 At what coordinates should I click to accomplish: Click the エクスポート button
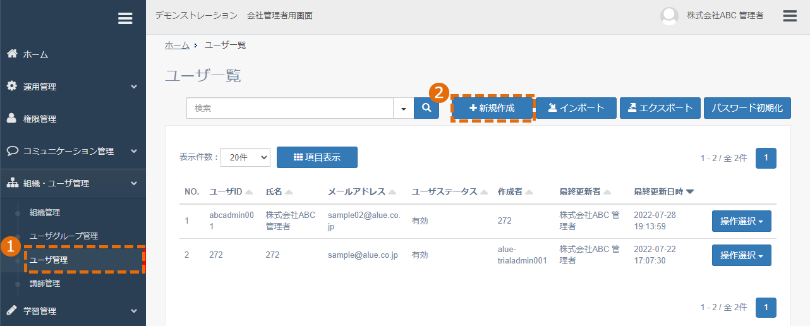(x=660, y=108)
